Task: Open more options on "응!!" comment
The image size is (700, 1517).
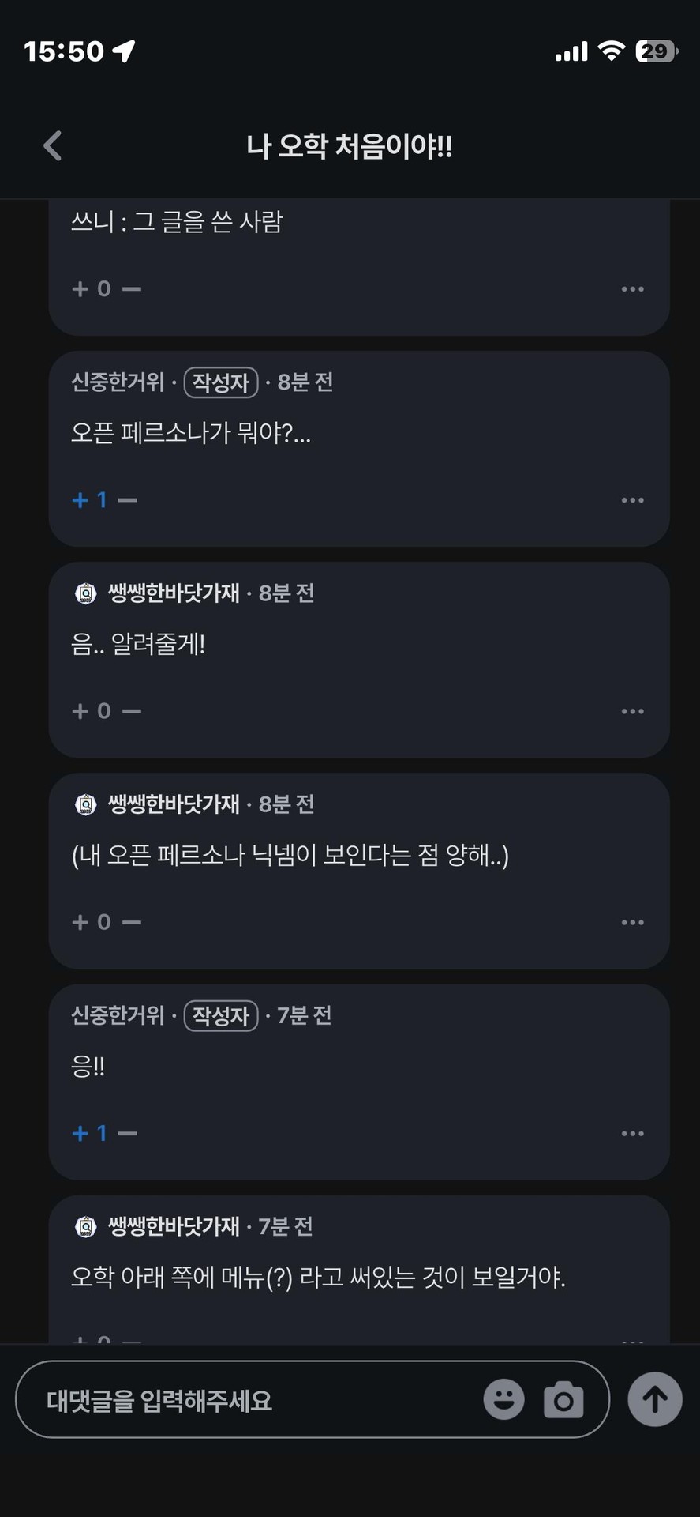Action: coord(632,1134)
